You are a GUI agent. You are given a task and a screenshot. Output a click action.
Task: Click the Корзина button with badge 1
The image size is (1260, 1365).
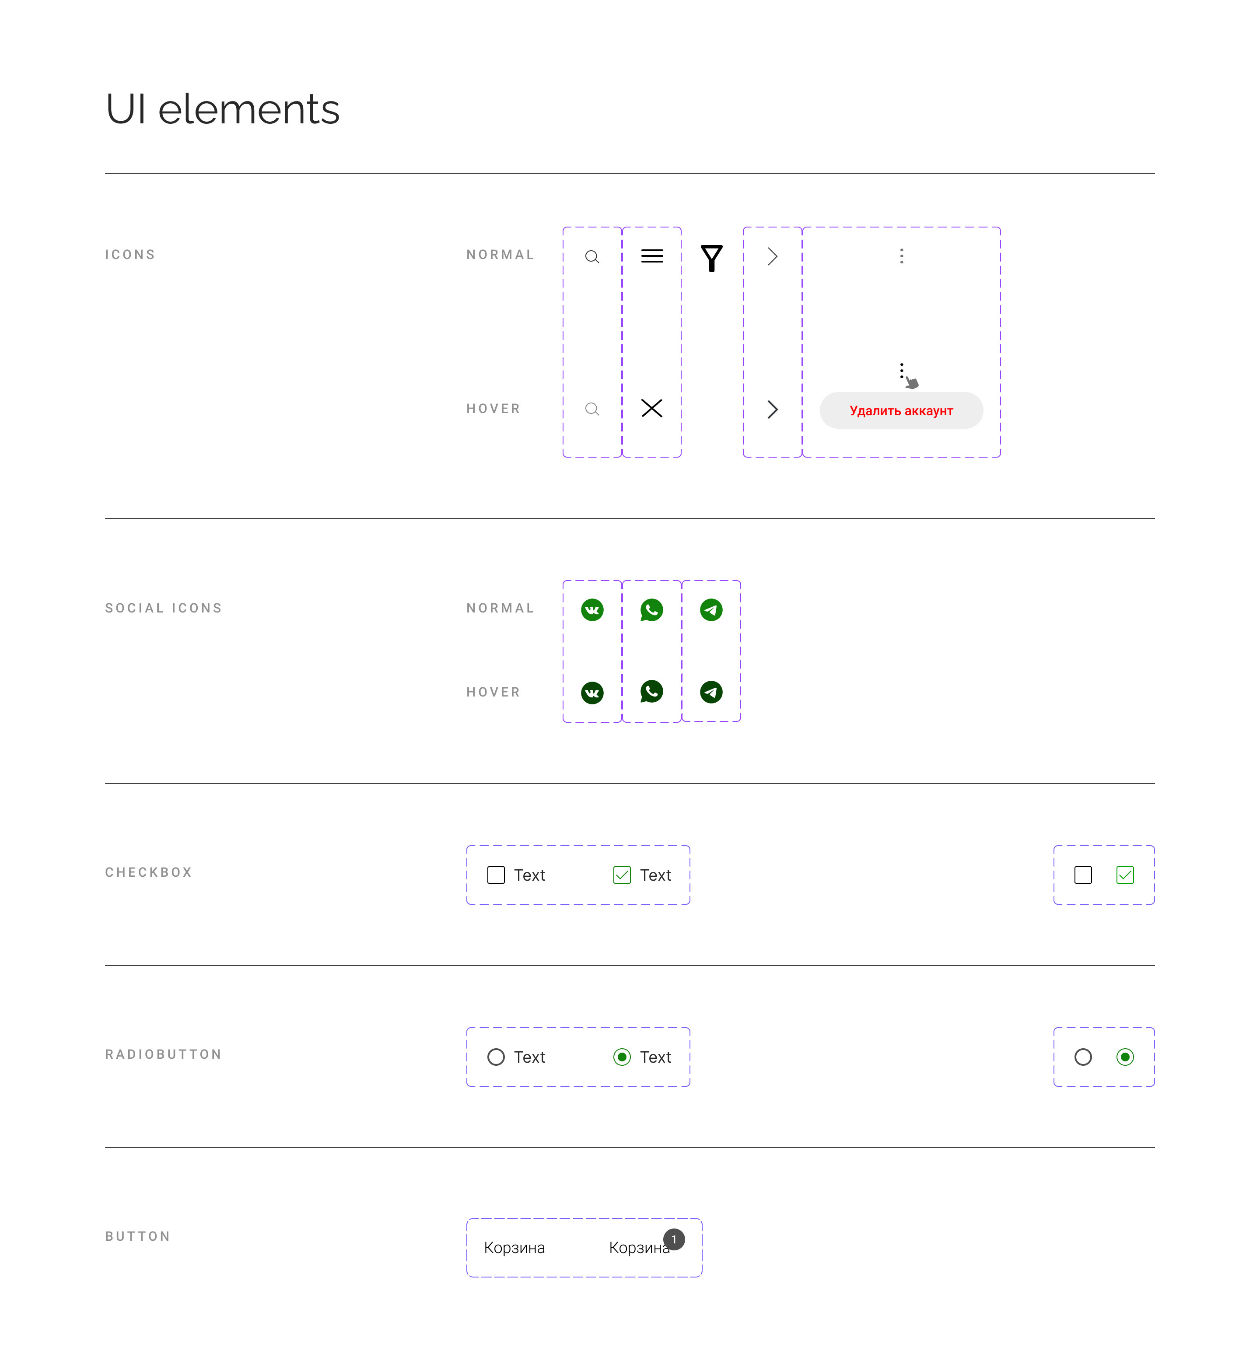tap(640, 1248)
